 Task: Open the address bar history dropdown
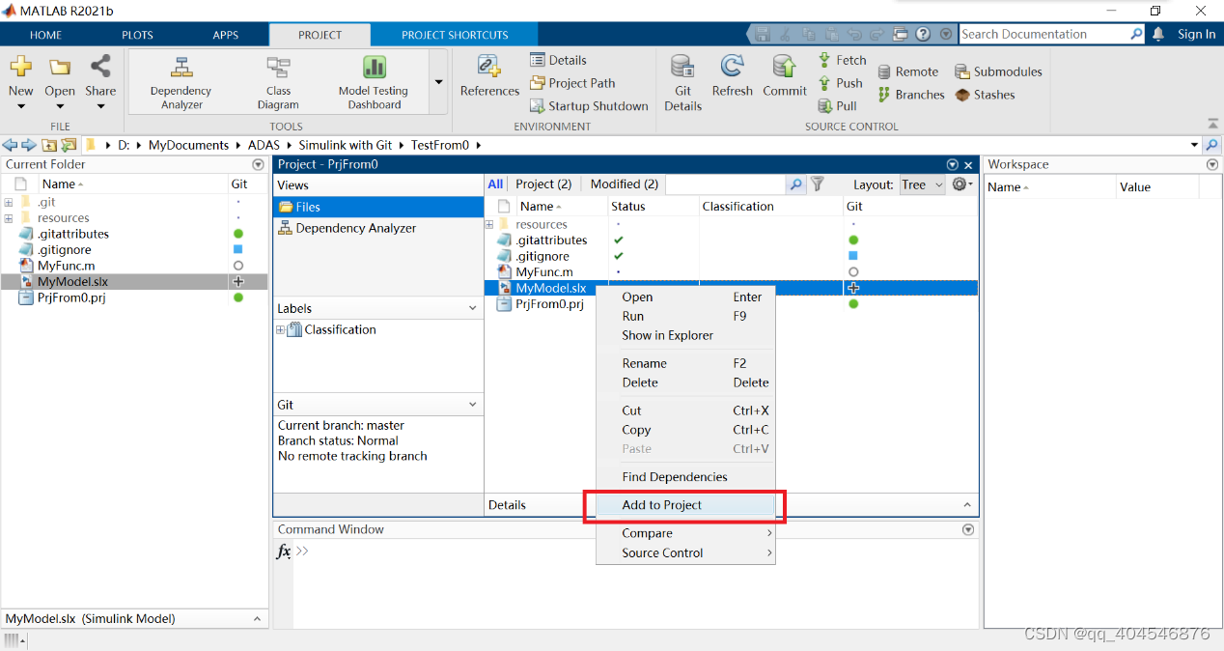pos(1194,145)
